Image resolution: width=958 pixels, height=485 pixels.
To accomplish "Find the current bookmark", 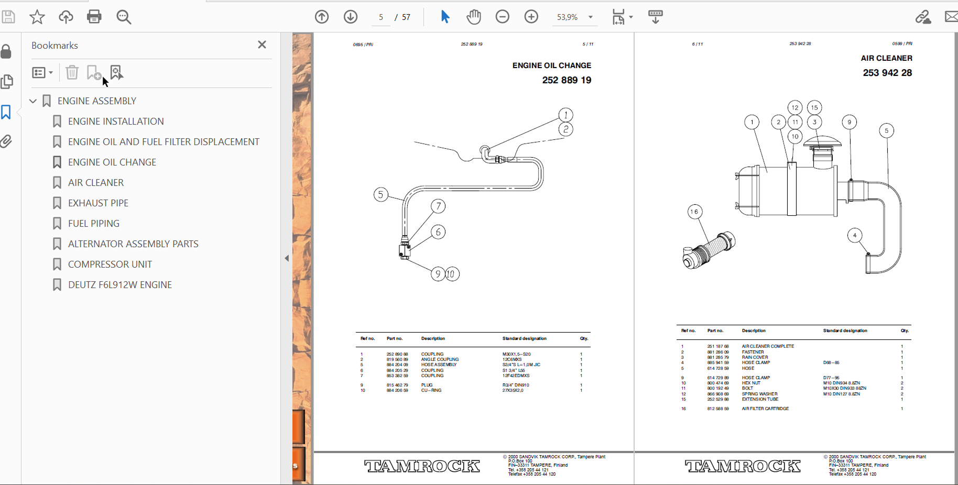I will pyautogui.click(x=116, y=72).
